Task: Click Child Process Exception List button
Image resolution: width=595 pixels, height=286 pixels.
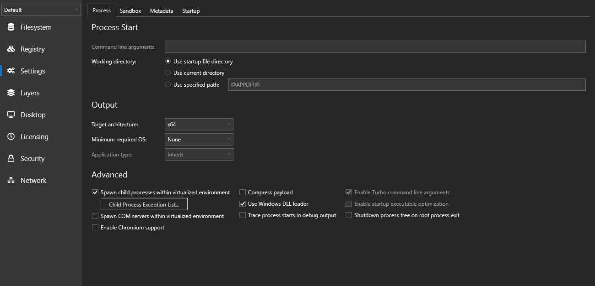Action: pyautogui.click(x=144, y=205)
